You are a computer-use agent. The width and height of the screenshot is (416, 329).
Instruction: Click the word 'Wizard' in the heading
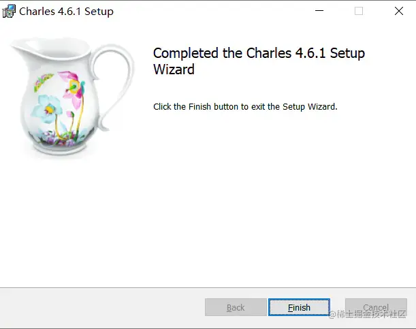tap(174, 69)
